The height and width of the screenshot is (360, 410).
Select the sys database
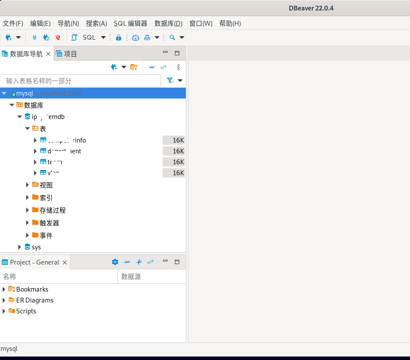[x=36, y=247]
